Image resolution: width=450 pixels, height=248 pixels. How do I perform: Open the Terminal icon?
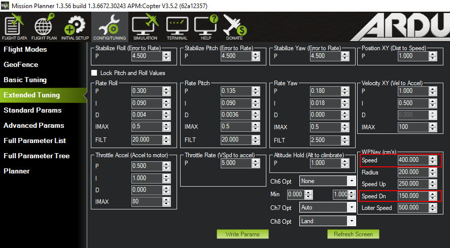177,26
